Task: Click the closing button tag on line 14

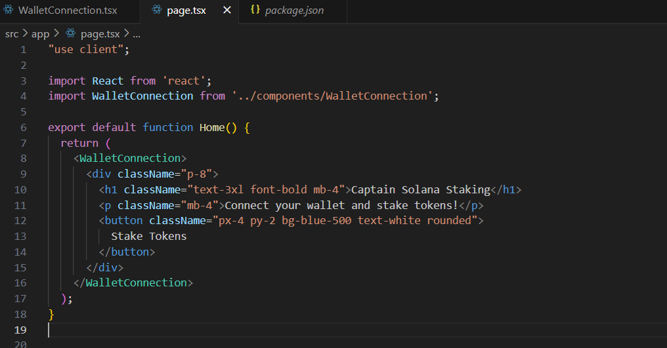Action: click(127, 252)
